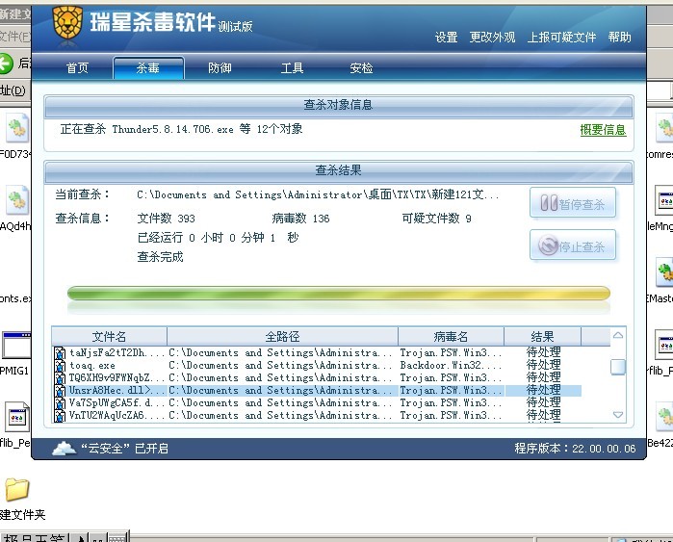Select the taNjsFa2tT2Dh file name
This screenshot has height=542, width=673.
coord(116,353)
